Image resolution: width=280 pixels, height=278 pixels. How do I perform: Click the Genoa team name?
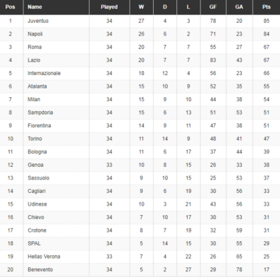[35, 165]
